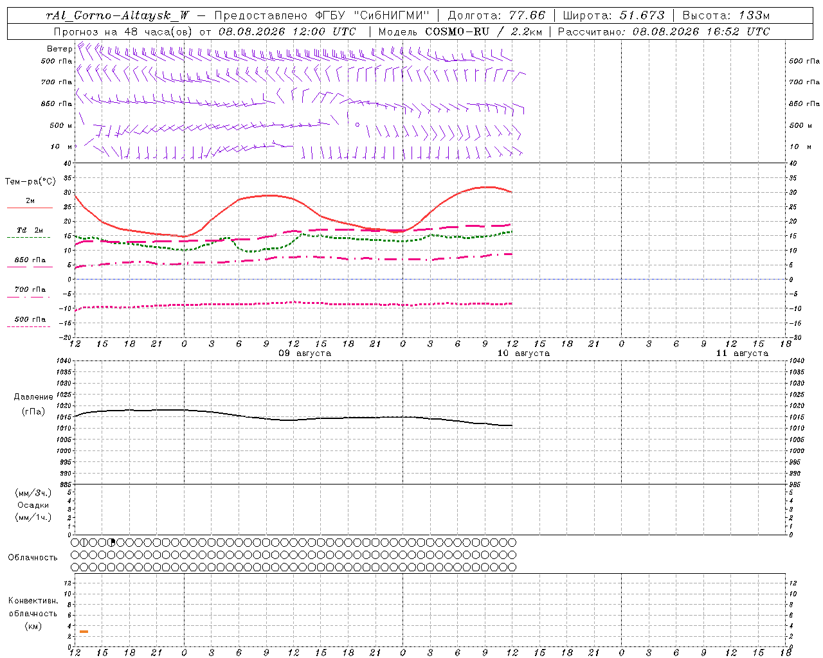Select the 2м temperature legend entry
Image resolution: width=823 pixels, height=658 pixels.
pyautogui.click(x=30, y=203)
